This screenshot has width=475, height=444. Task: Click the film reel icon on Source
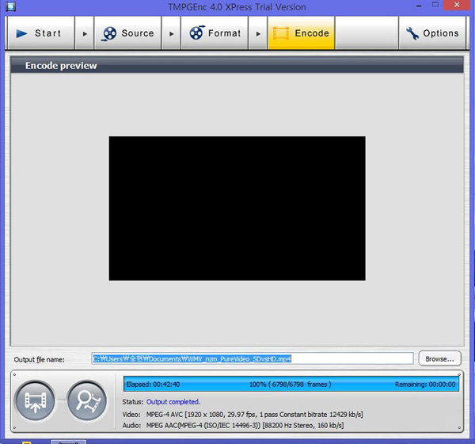[109, 33]
